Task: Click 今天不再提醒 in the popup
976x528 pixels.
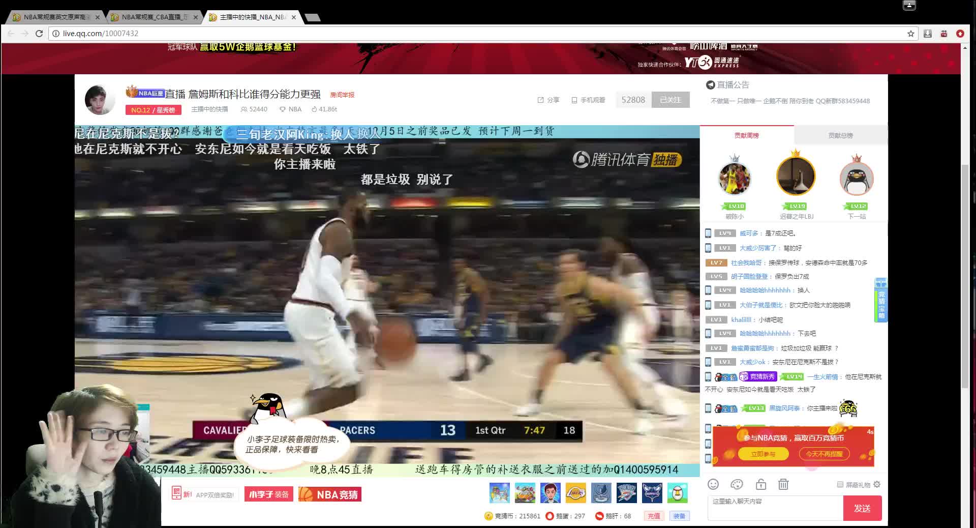Action: click(x=824, y=454)
